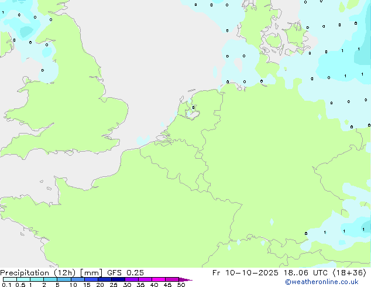The image size is (371, 287).
Task: Click the '25' legend scale label
Action: point(114,285)
